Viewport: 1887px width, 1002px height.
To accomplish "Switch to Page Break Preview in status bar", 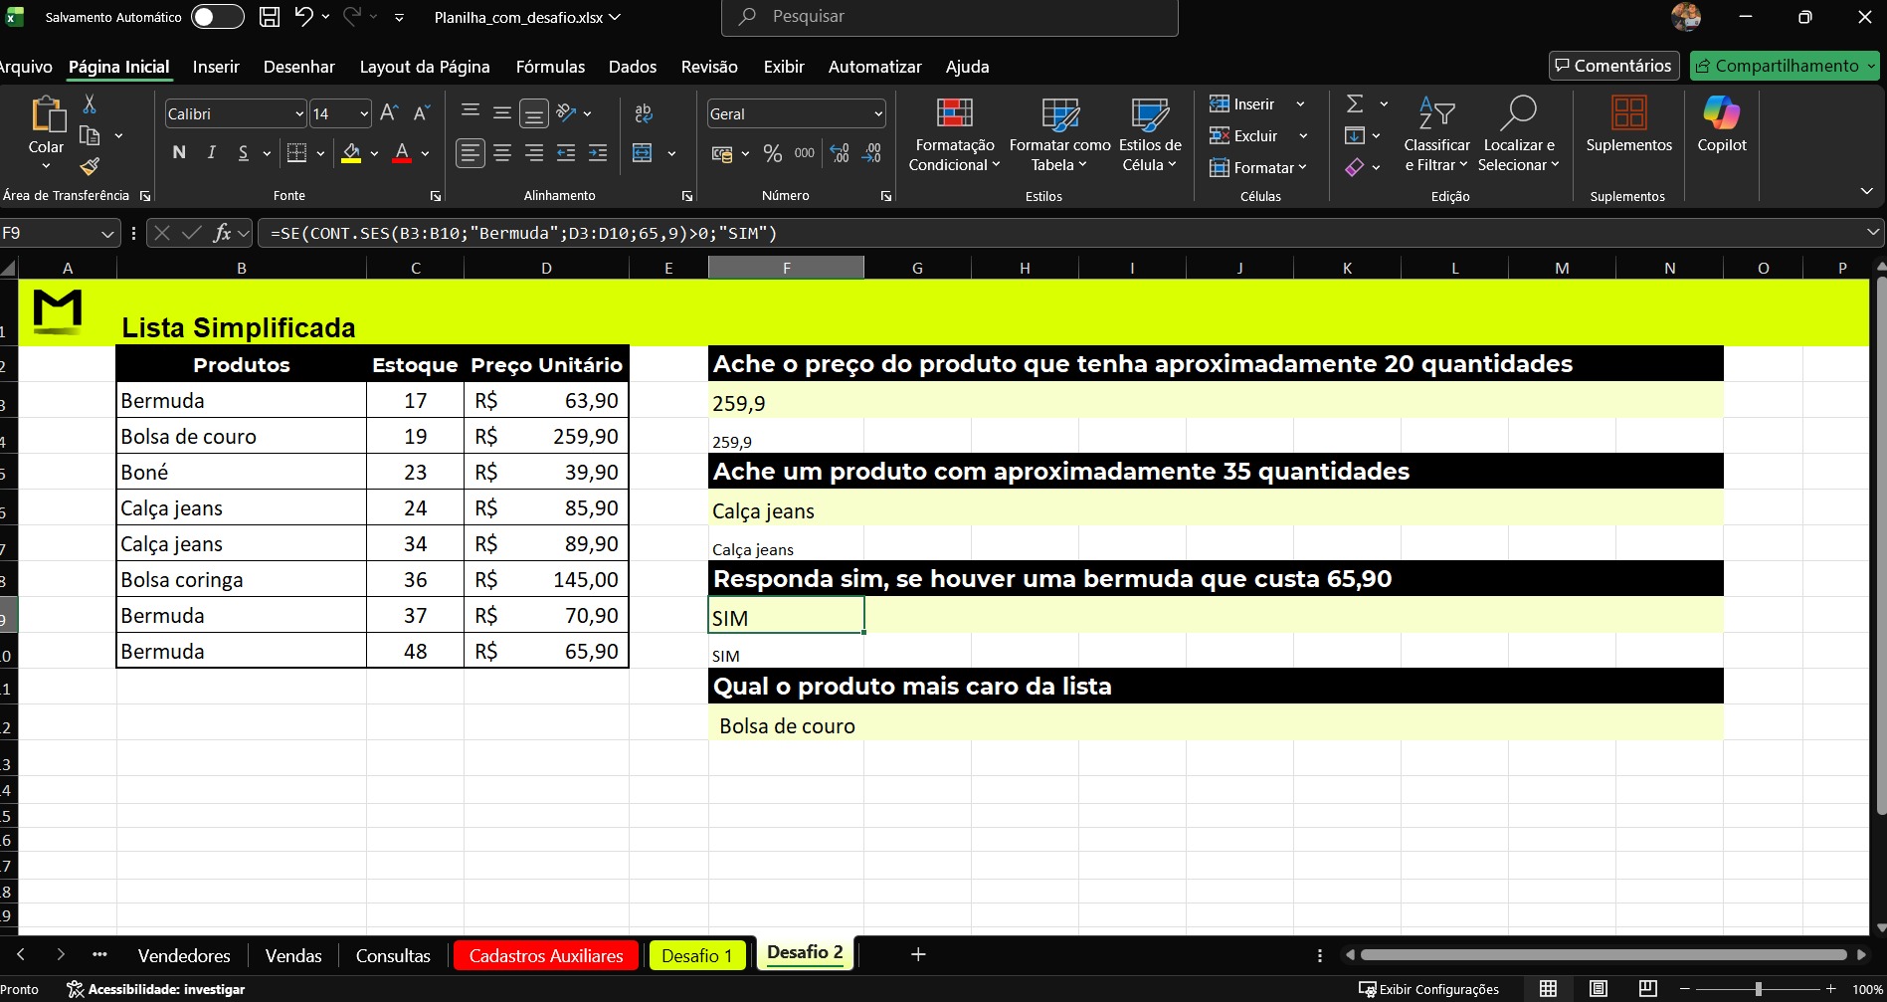I will pyautogui.click(x=1648, y=988).
